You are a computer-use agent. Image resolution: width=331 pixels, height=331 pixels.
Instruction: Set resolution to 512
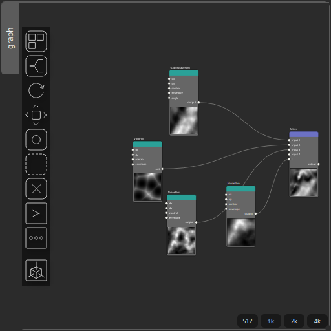coord(248,321)
